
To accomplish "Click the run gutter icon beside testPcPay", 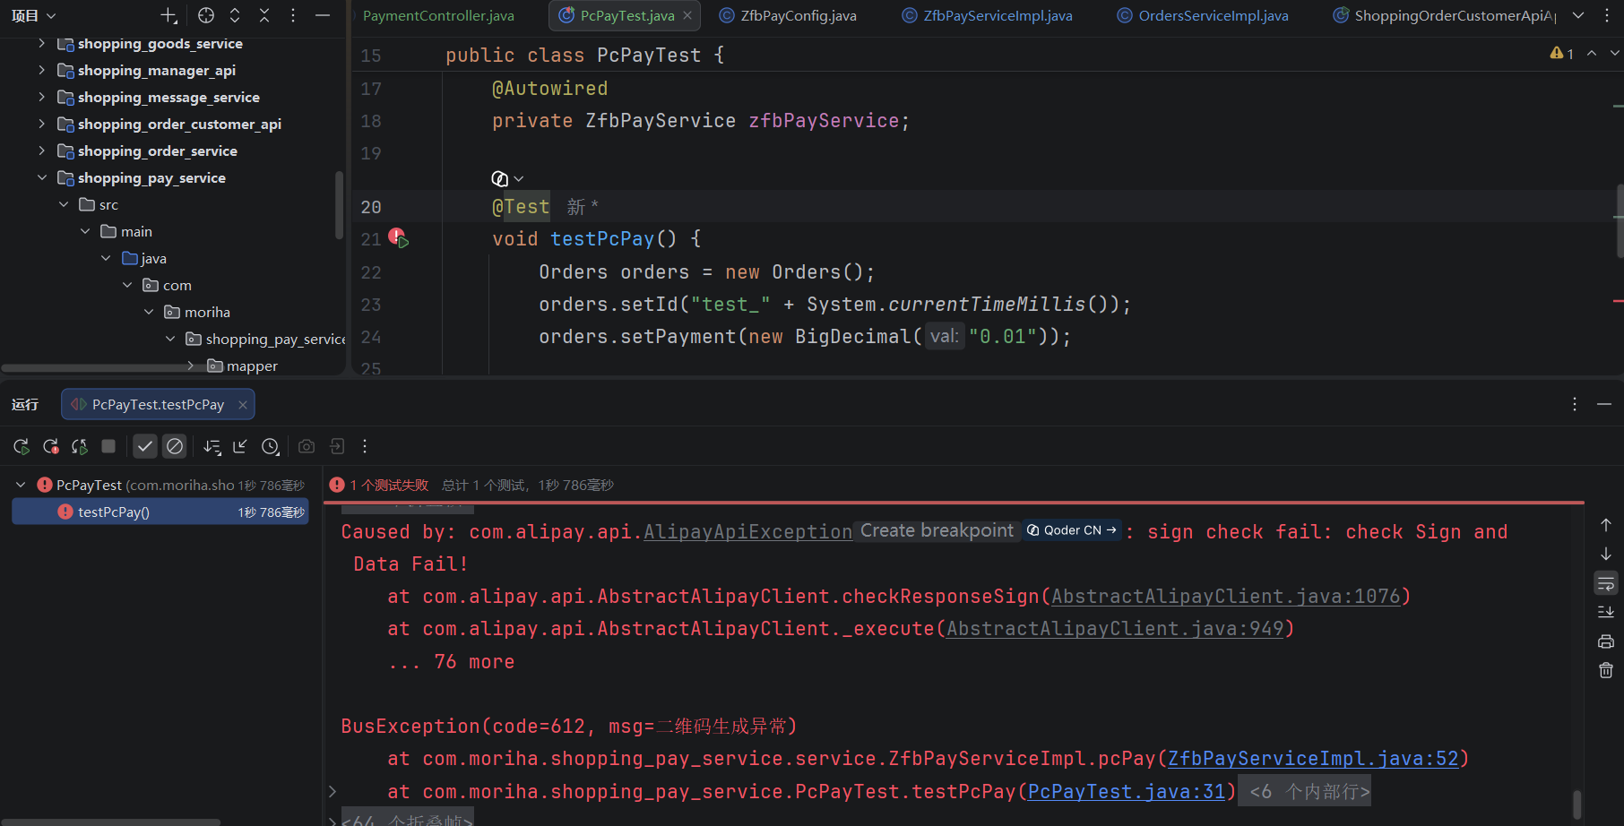I will pyautogui.click(x=398, y=237).
